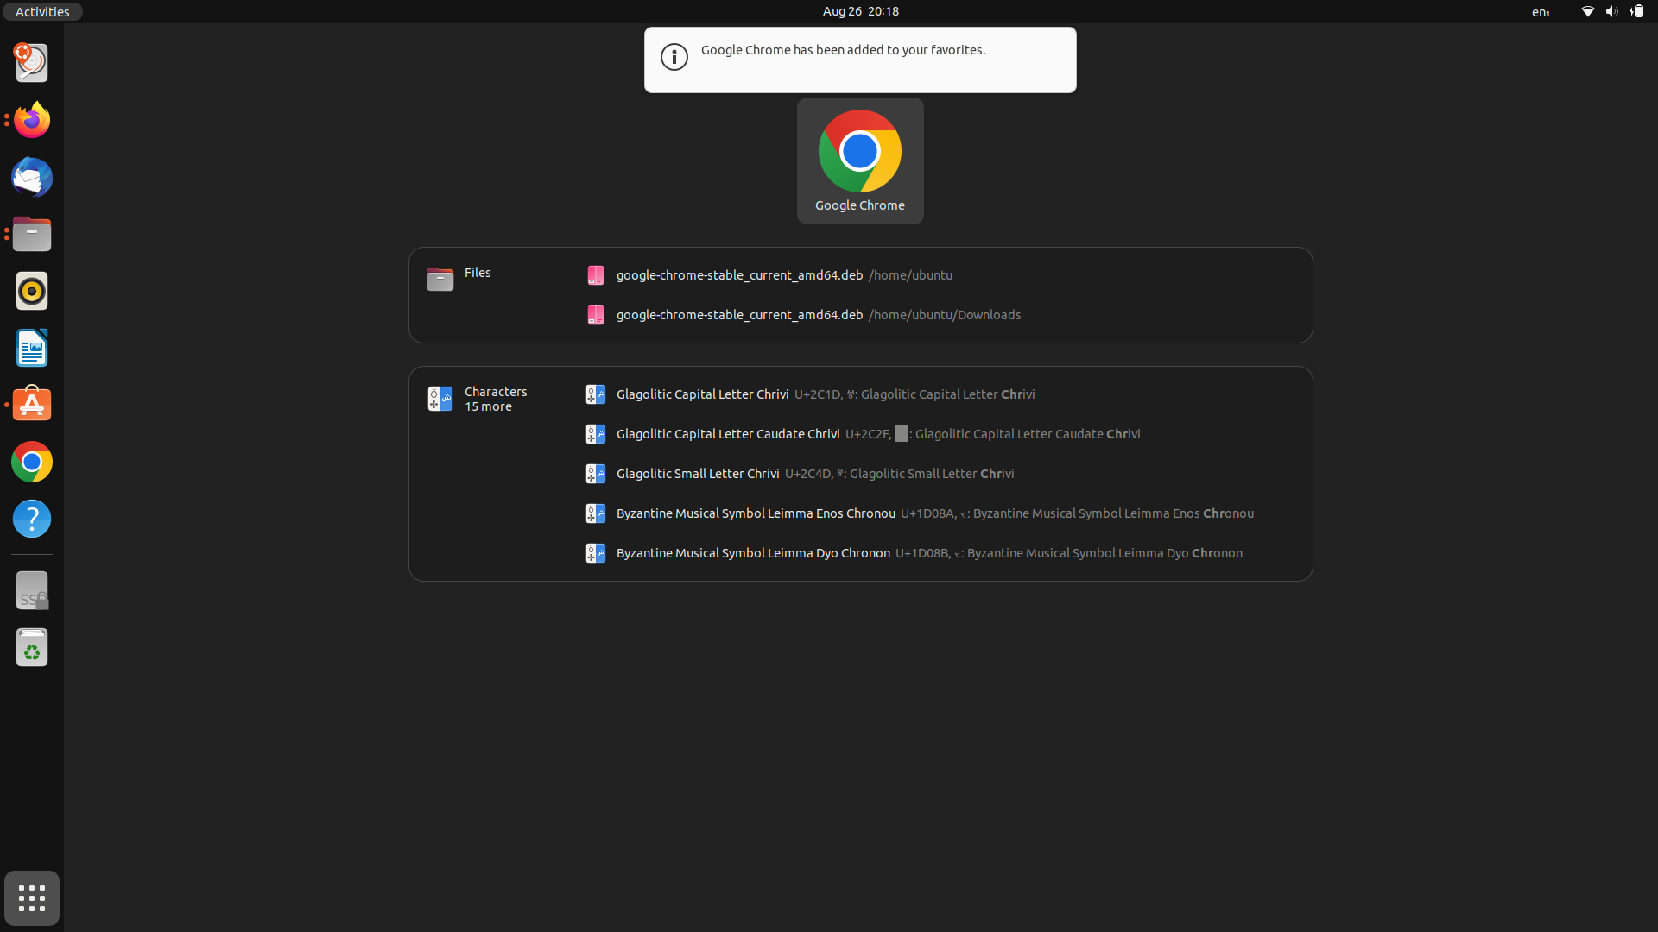1658x932 pixels.
Task: Launch Google Chrome from the dock
Action: pos(32,462)
